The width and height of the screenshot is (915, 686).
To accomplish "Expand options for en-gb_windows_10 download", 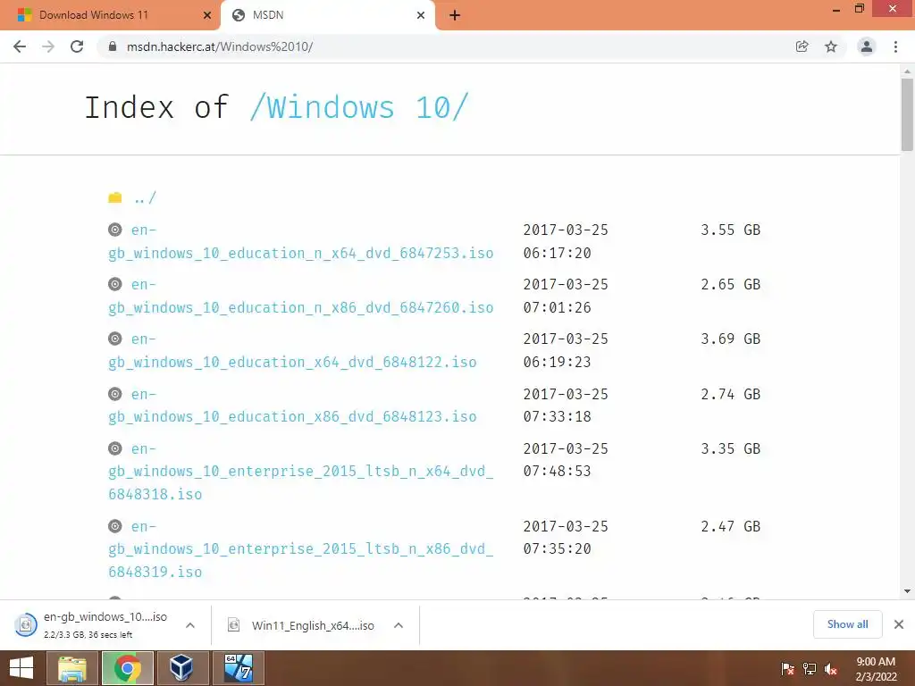I will (190, 625).
